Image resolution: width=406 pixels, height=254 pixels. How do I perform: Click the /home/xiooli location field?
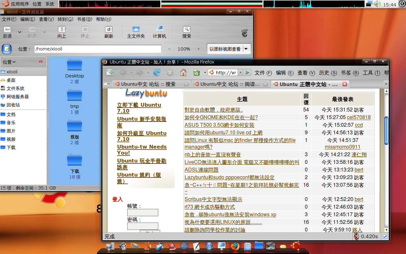coord(98,49)
